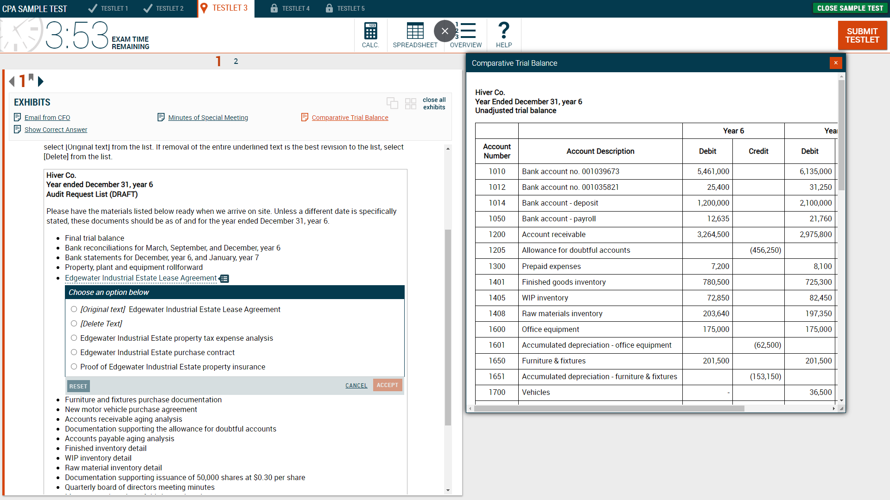The width and height of the screenshot is (890, 500).
Task: Click the previous question left arrow
Action: click(x=12, y=81)
